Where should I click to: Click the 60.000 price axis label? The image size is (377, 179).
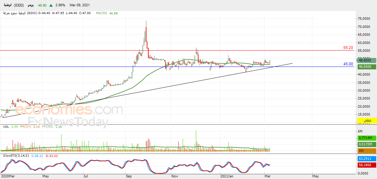coord(363,43)
